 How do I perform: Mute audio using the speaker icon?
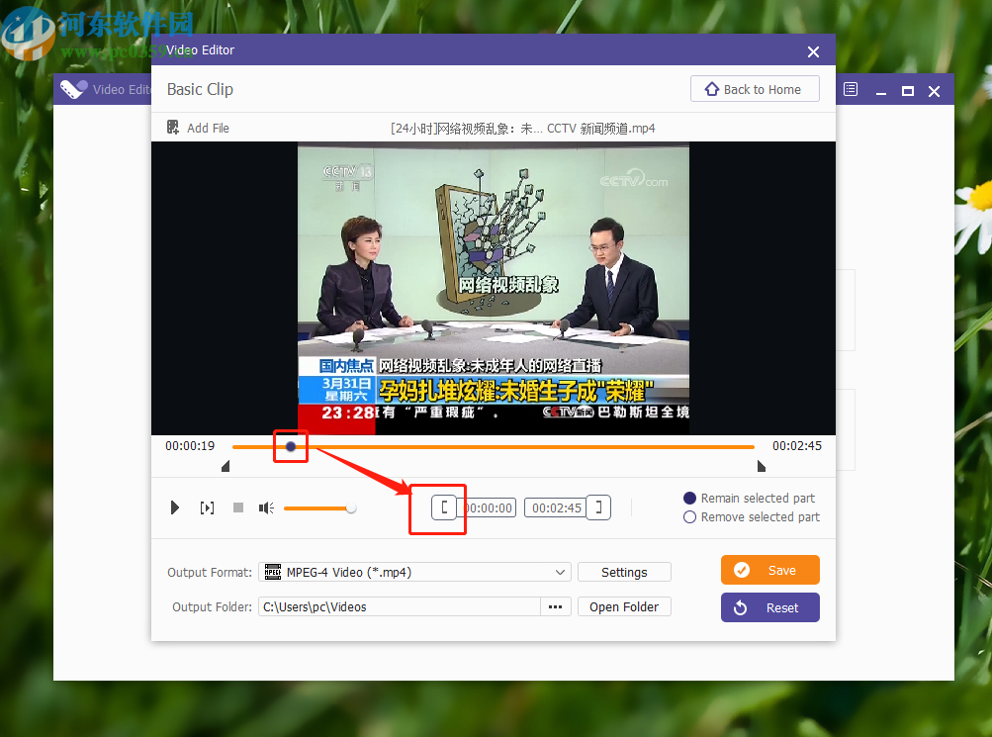point(265,507)
